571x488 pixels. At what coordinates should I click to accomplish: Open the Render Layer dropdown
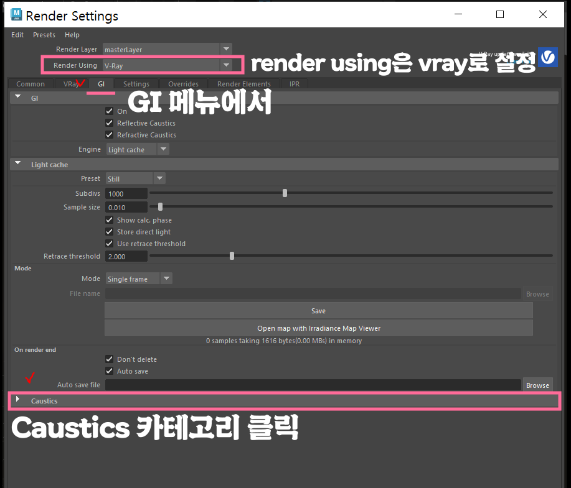(x=167, y=49)
